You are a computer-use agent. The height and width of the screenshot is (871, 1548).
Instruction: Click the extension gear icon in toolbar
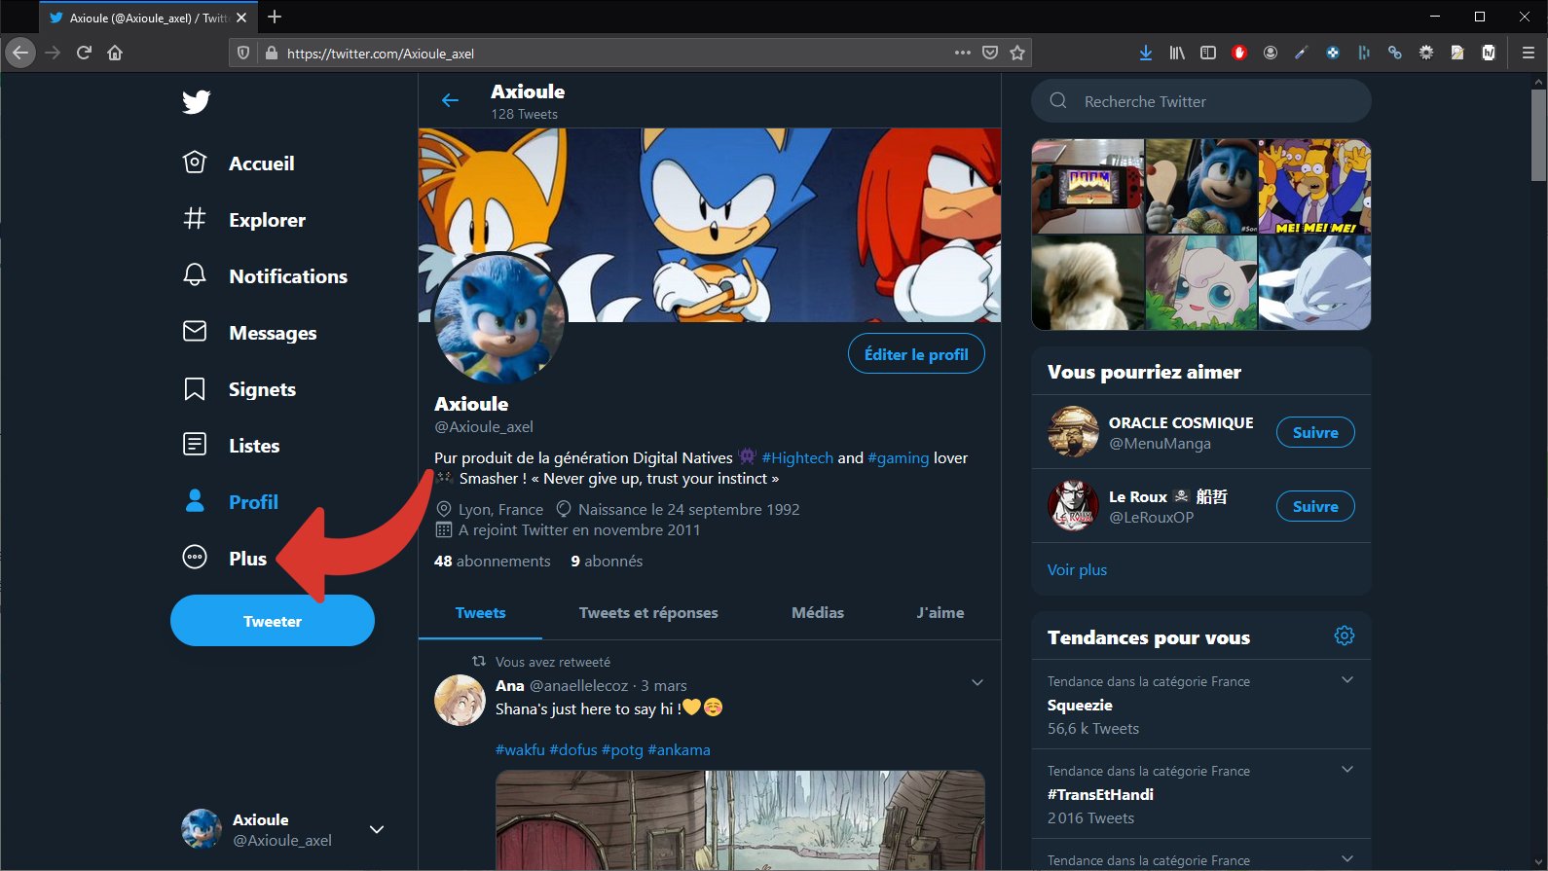point(1426,53)
